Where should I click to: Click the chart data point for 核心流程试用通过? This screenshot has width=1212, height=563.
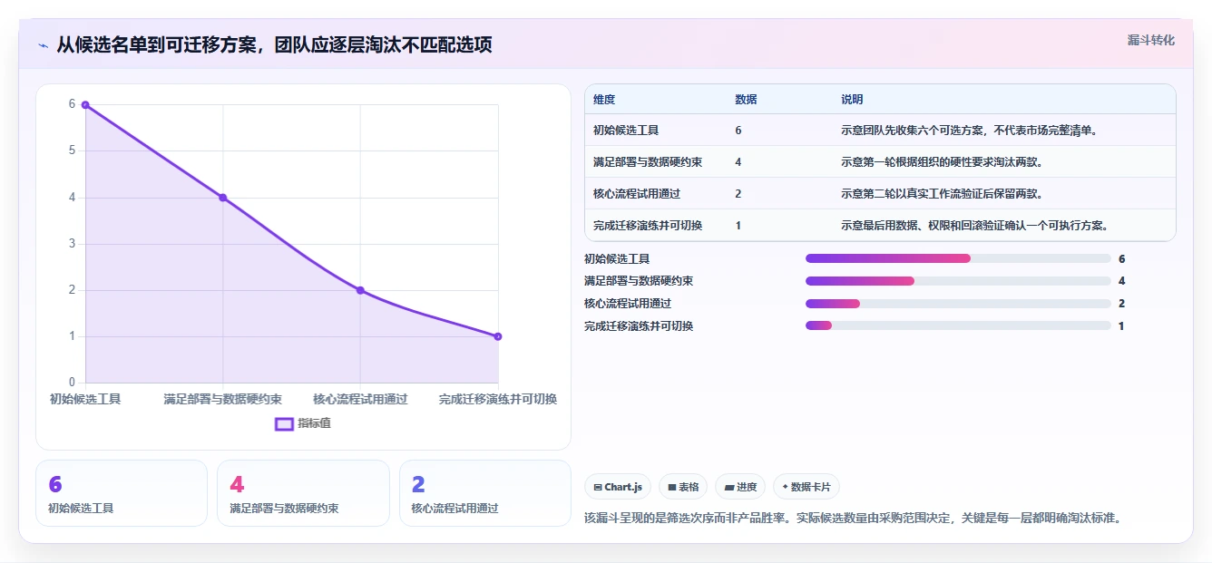pyautogui.click(x=360, y=290)
